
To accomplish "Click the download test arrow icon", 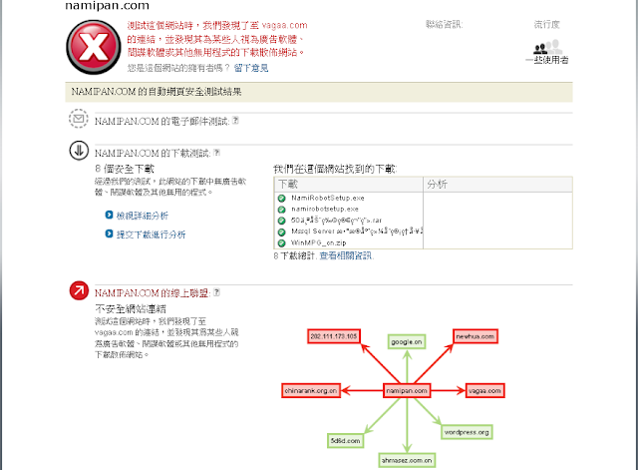I will 79,151.
